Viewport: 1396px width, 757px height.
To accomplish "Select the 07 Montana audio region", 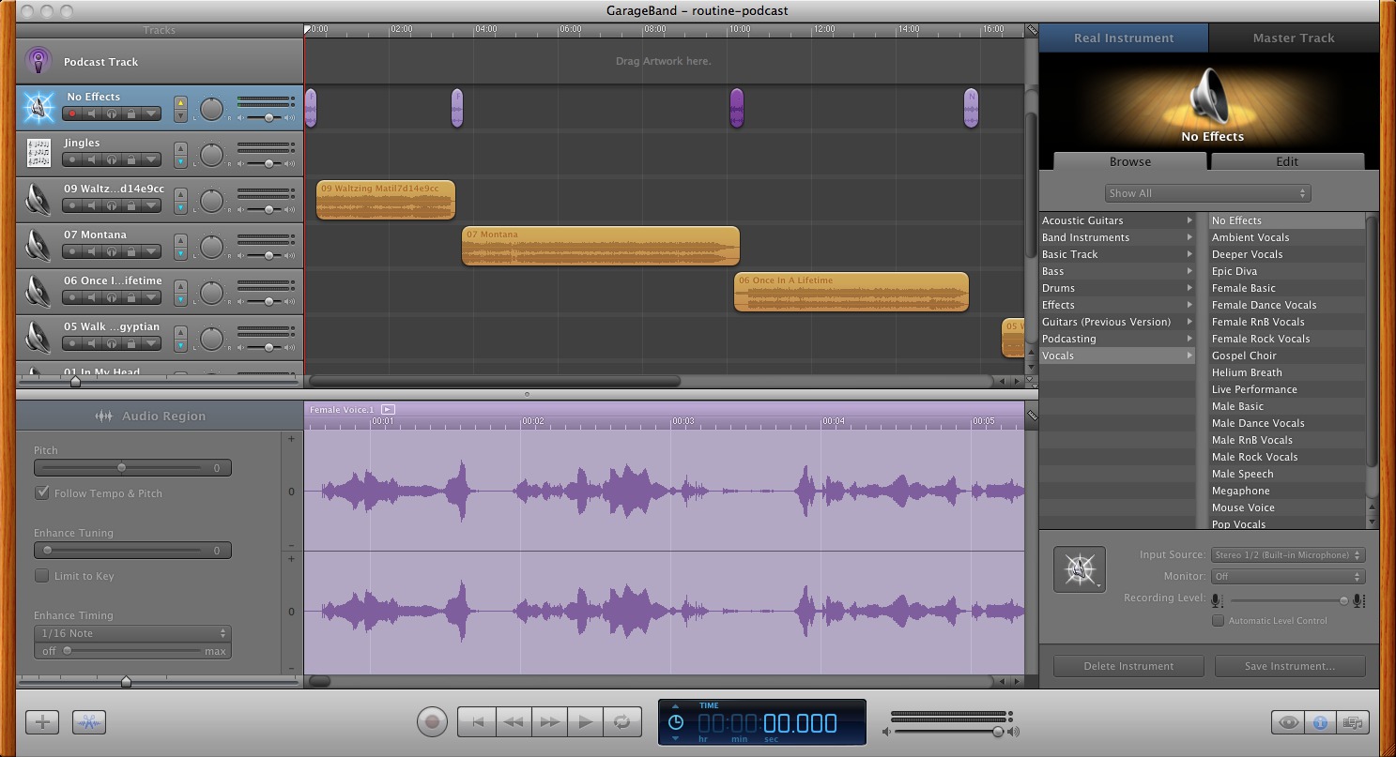I will (601, 246).
